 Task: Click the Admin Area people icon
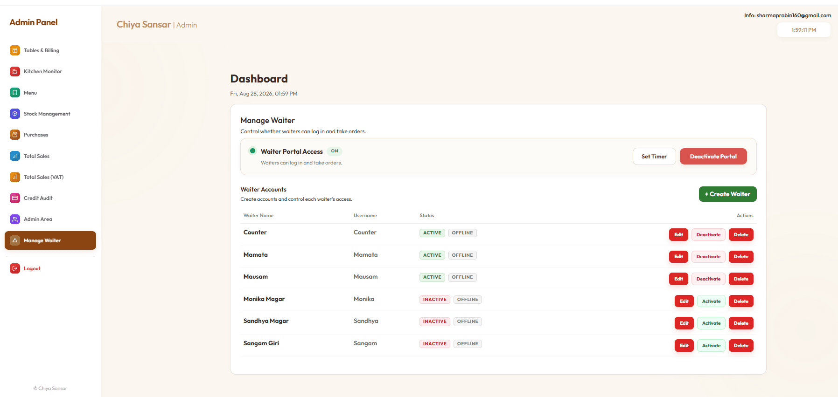click(x=15, y=219)
